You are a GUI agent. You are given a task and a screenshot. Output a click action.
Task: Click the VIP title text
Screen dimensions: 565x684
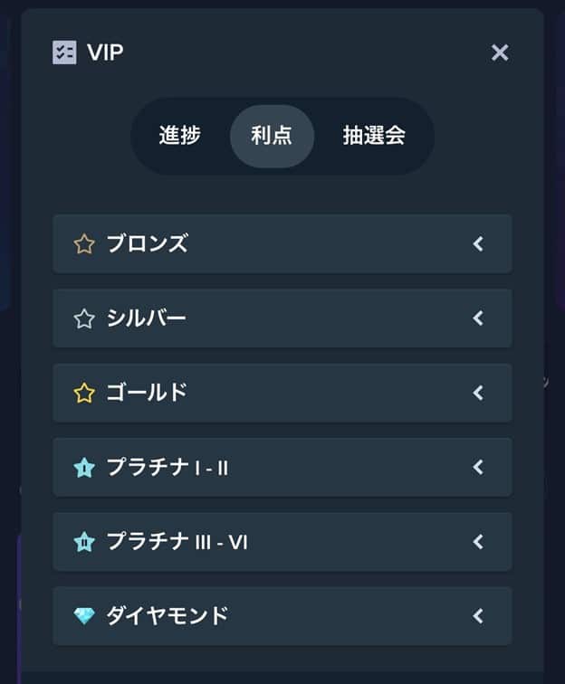click(105, 52)
